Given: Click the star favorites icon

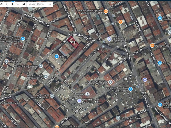Looking at the screenshot, I should [13, 4].
